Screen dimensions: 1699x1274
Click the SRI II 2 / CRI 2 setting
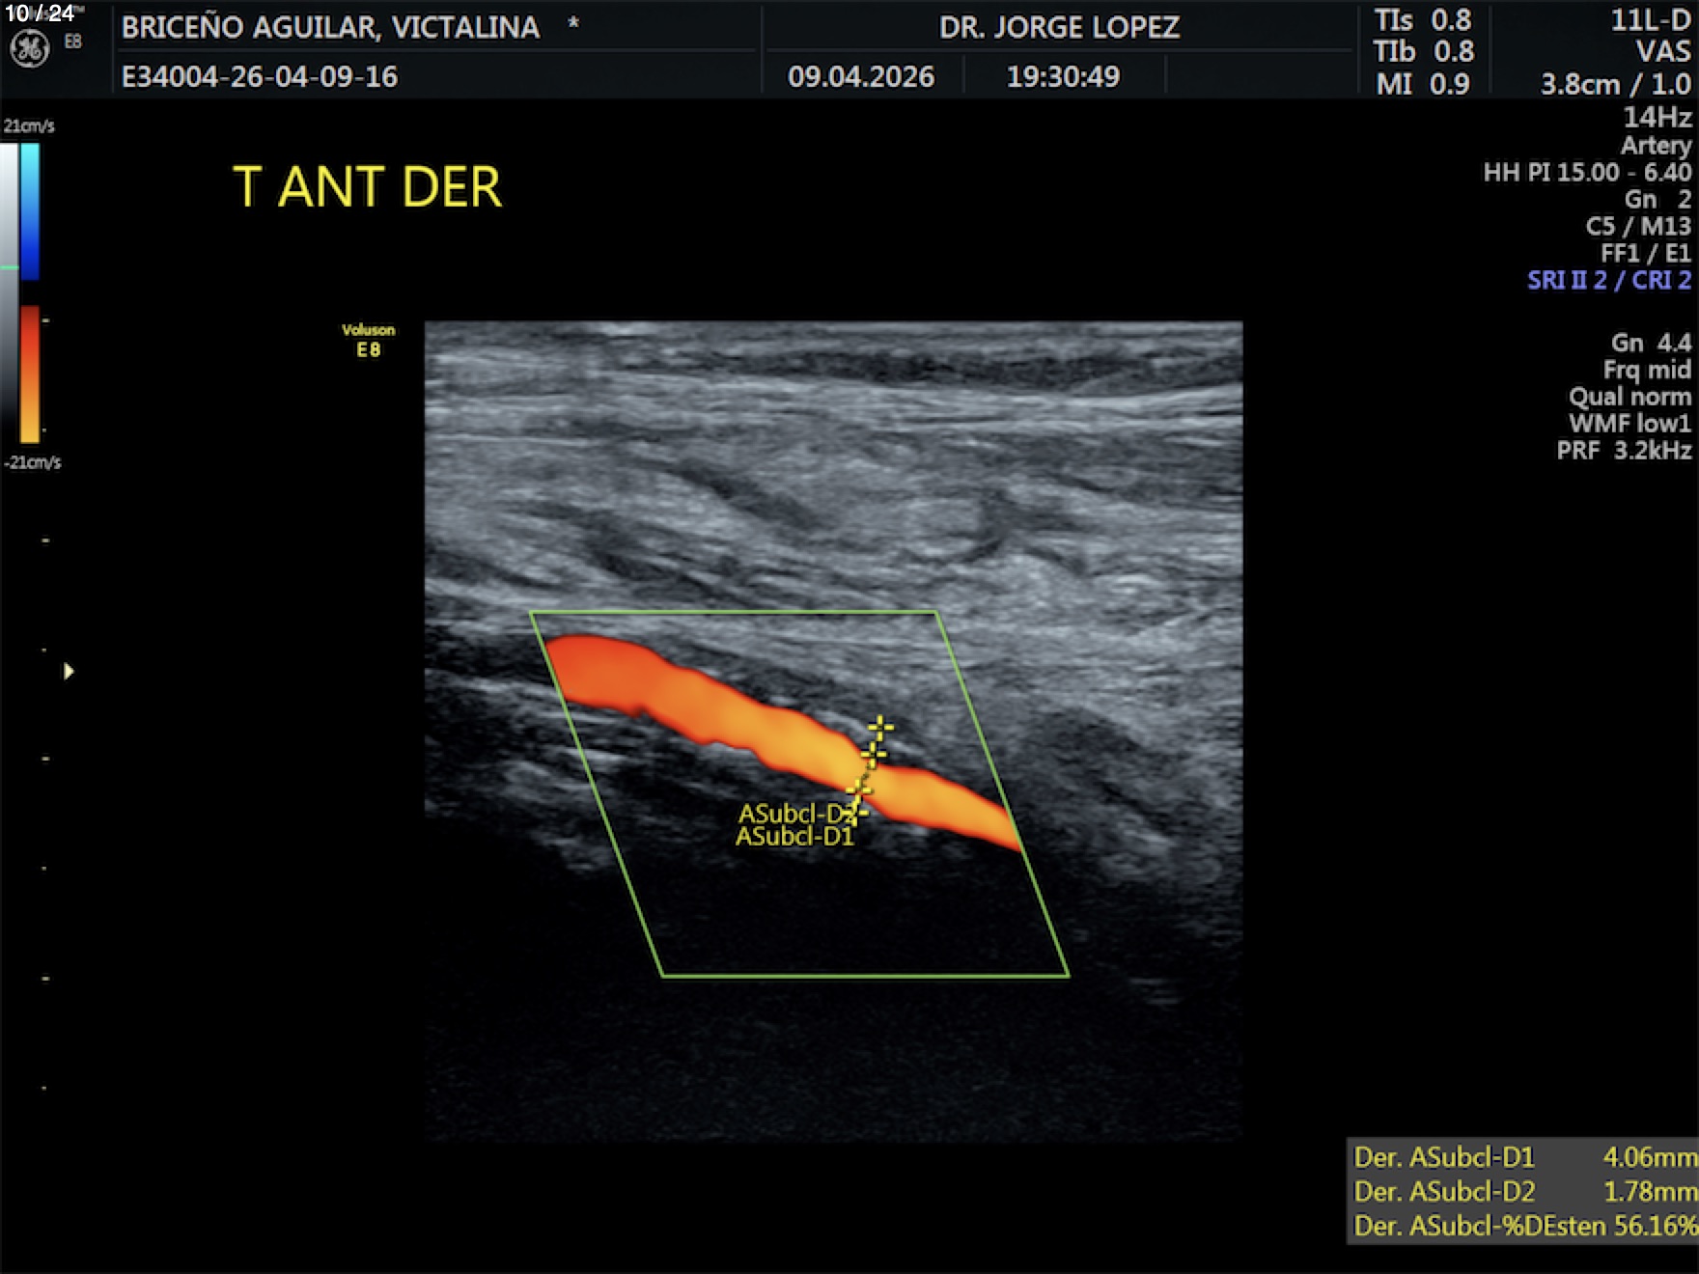click(x=1608, y=281)
